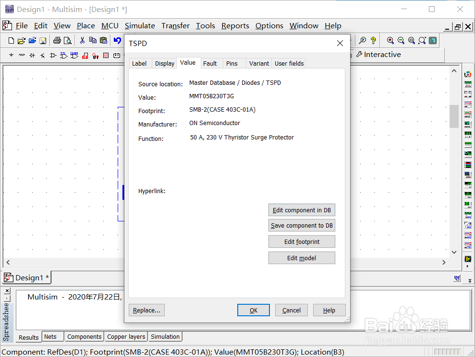This screenshot has height=357, width=475.
Task: Click the Copy icon
Action: (x=93, y=40)
